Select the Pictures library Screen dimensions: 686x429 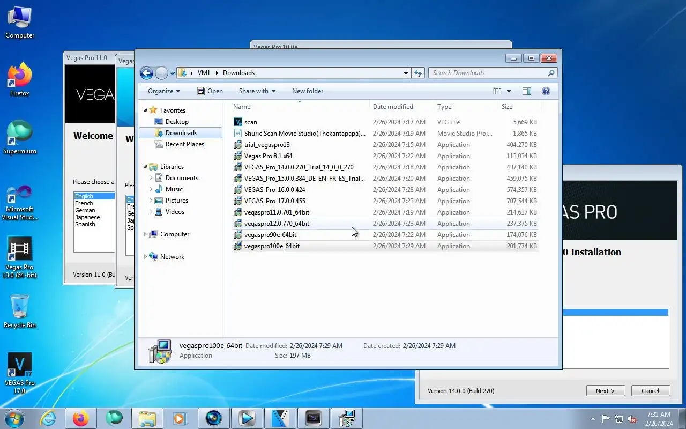177,201
